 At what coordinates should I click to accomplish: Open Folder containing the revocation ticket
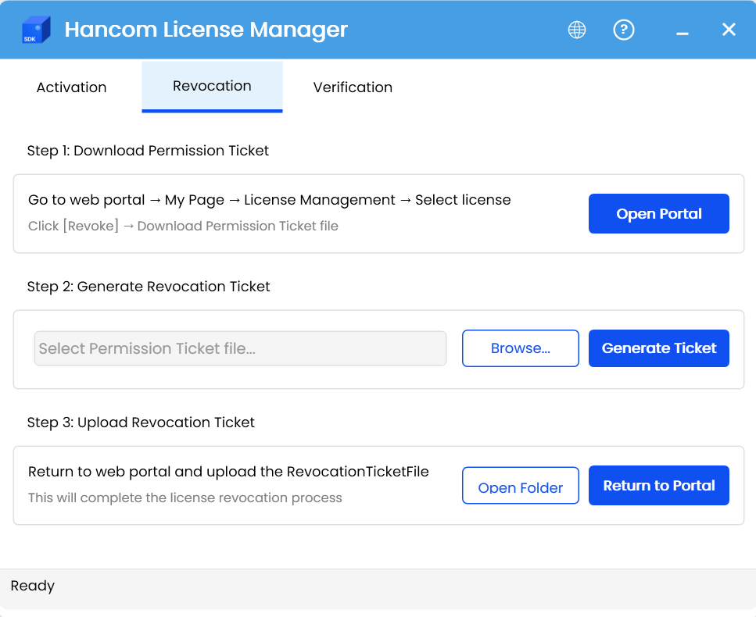coord(520,486)
